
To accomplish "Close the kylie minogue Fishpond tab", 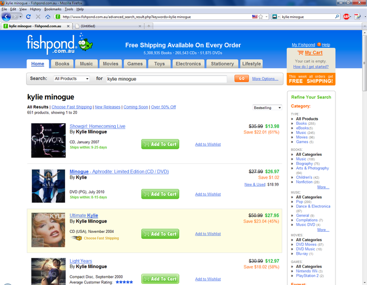I will (x=68, y=26).
